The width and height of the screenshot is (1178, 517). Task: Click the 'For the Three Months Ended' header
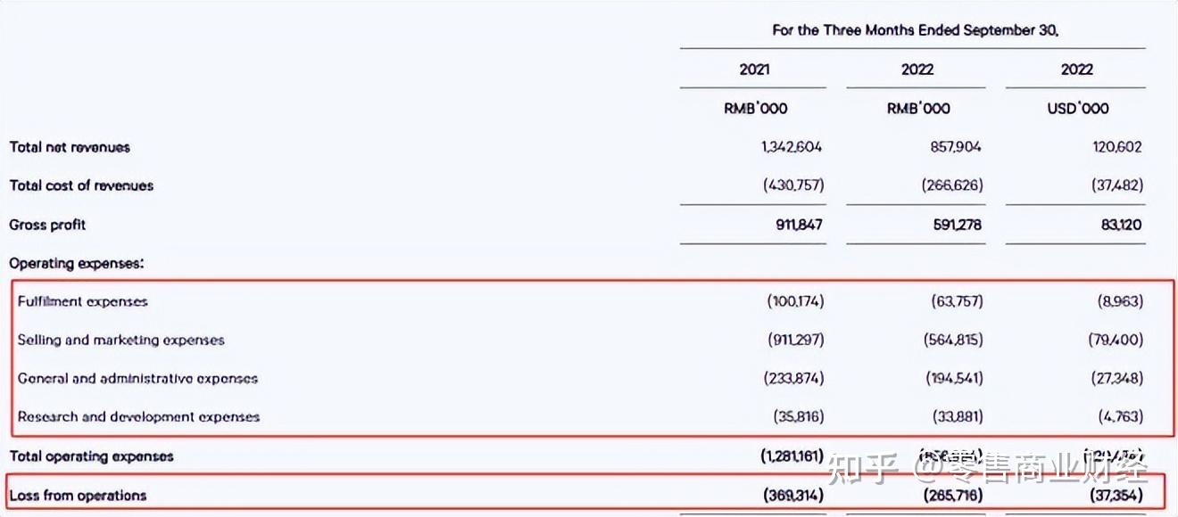[x=915, y=30]
